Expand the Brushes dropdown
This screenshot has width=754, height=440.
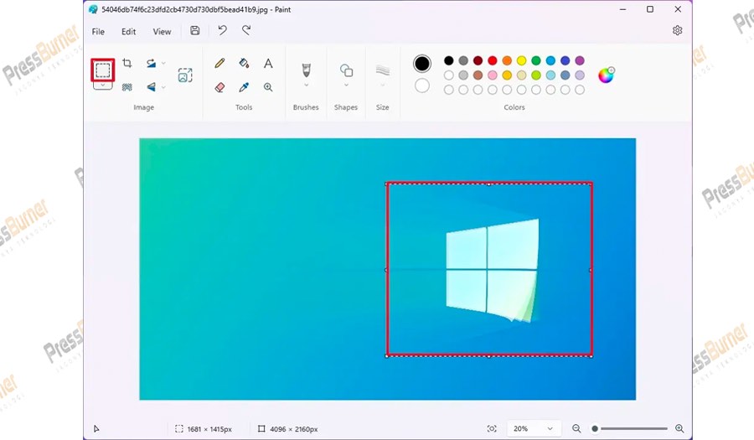306,85
